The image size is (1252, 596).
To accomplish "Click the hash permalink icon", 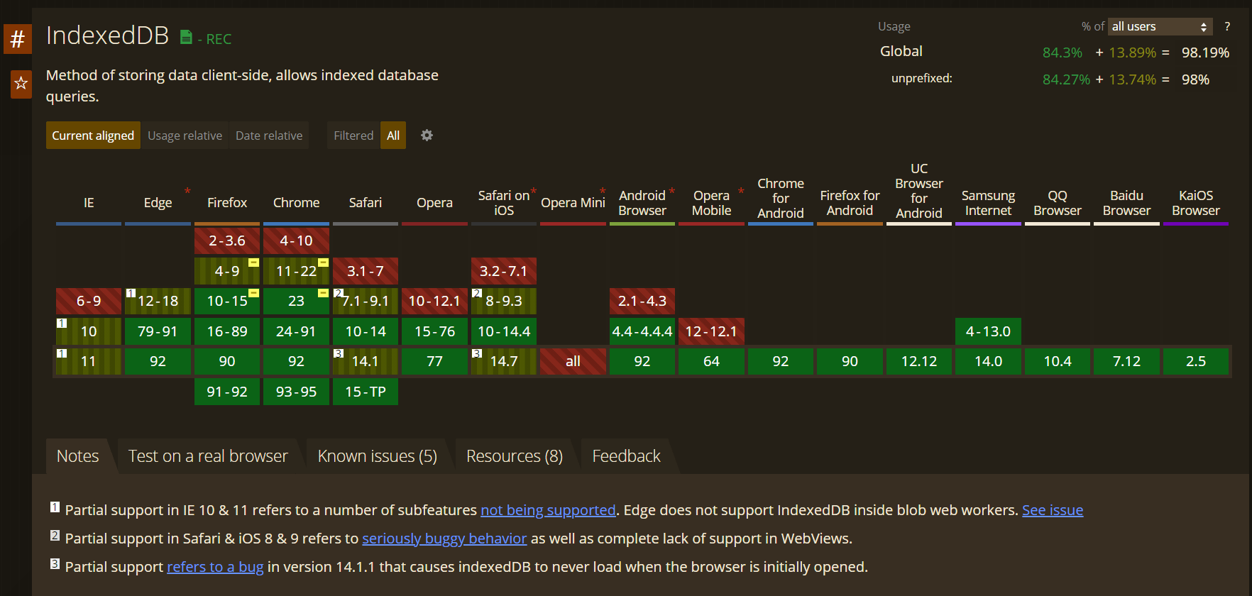I will click(x=18, y=38).
